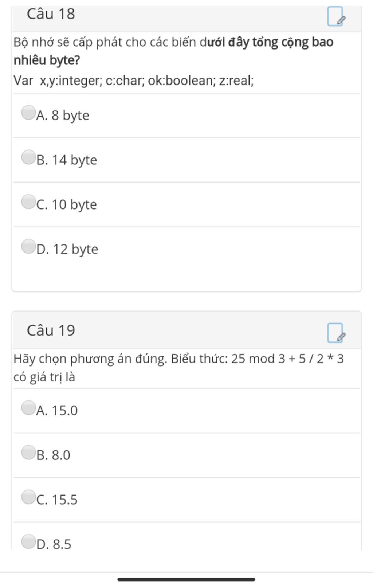This screenshot has width=373, height=587.
Task: Select answer B. 14 byte
Action: click(28, 157)
